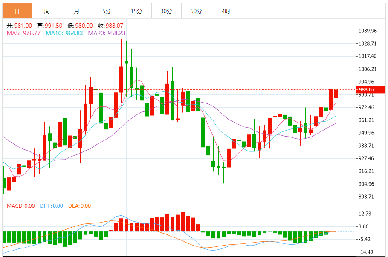The width and height of the screenshot is (388, 257).
Task: Click the 1039.96 price axis label
Action: click(x=368, y=31)
